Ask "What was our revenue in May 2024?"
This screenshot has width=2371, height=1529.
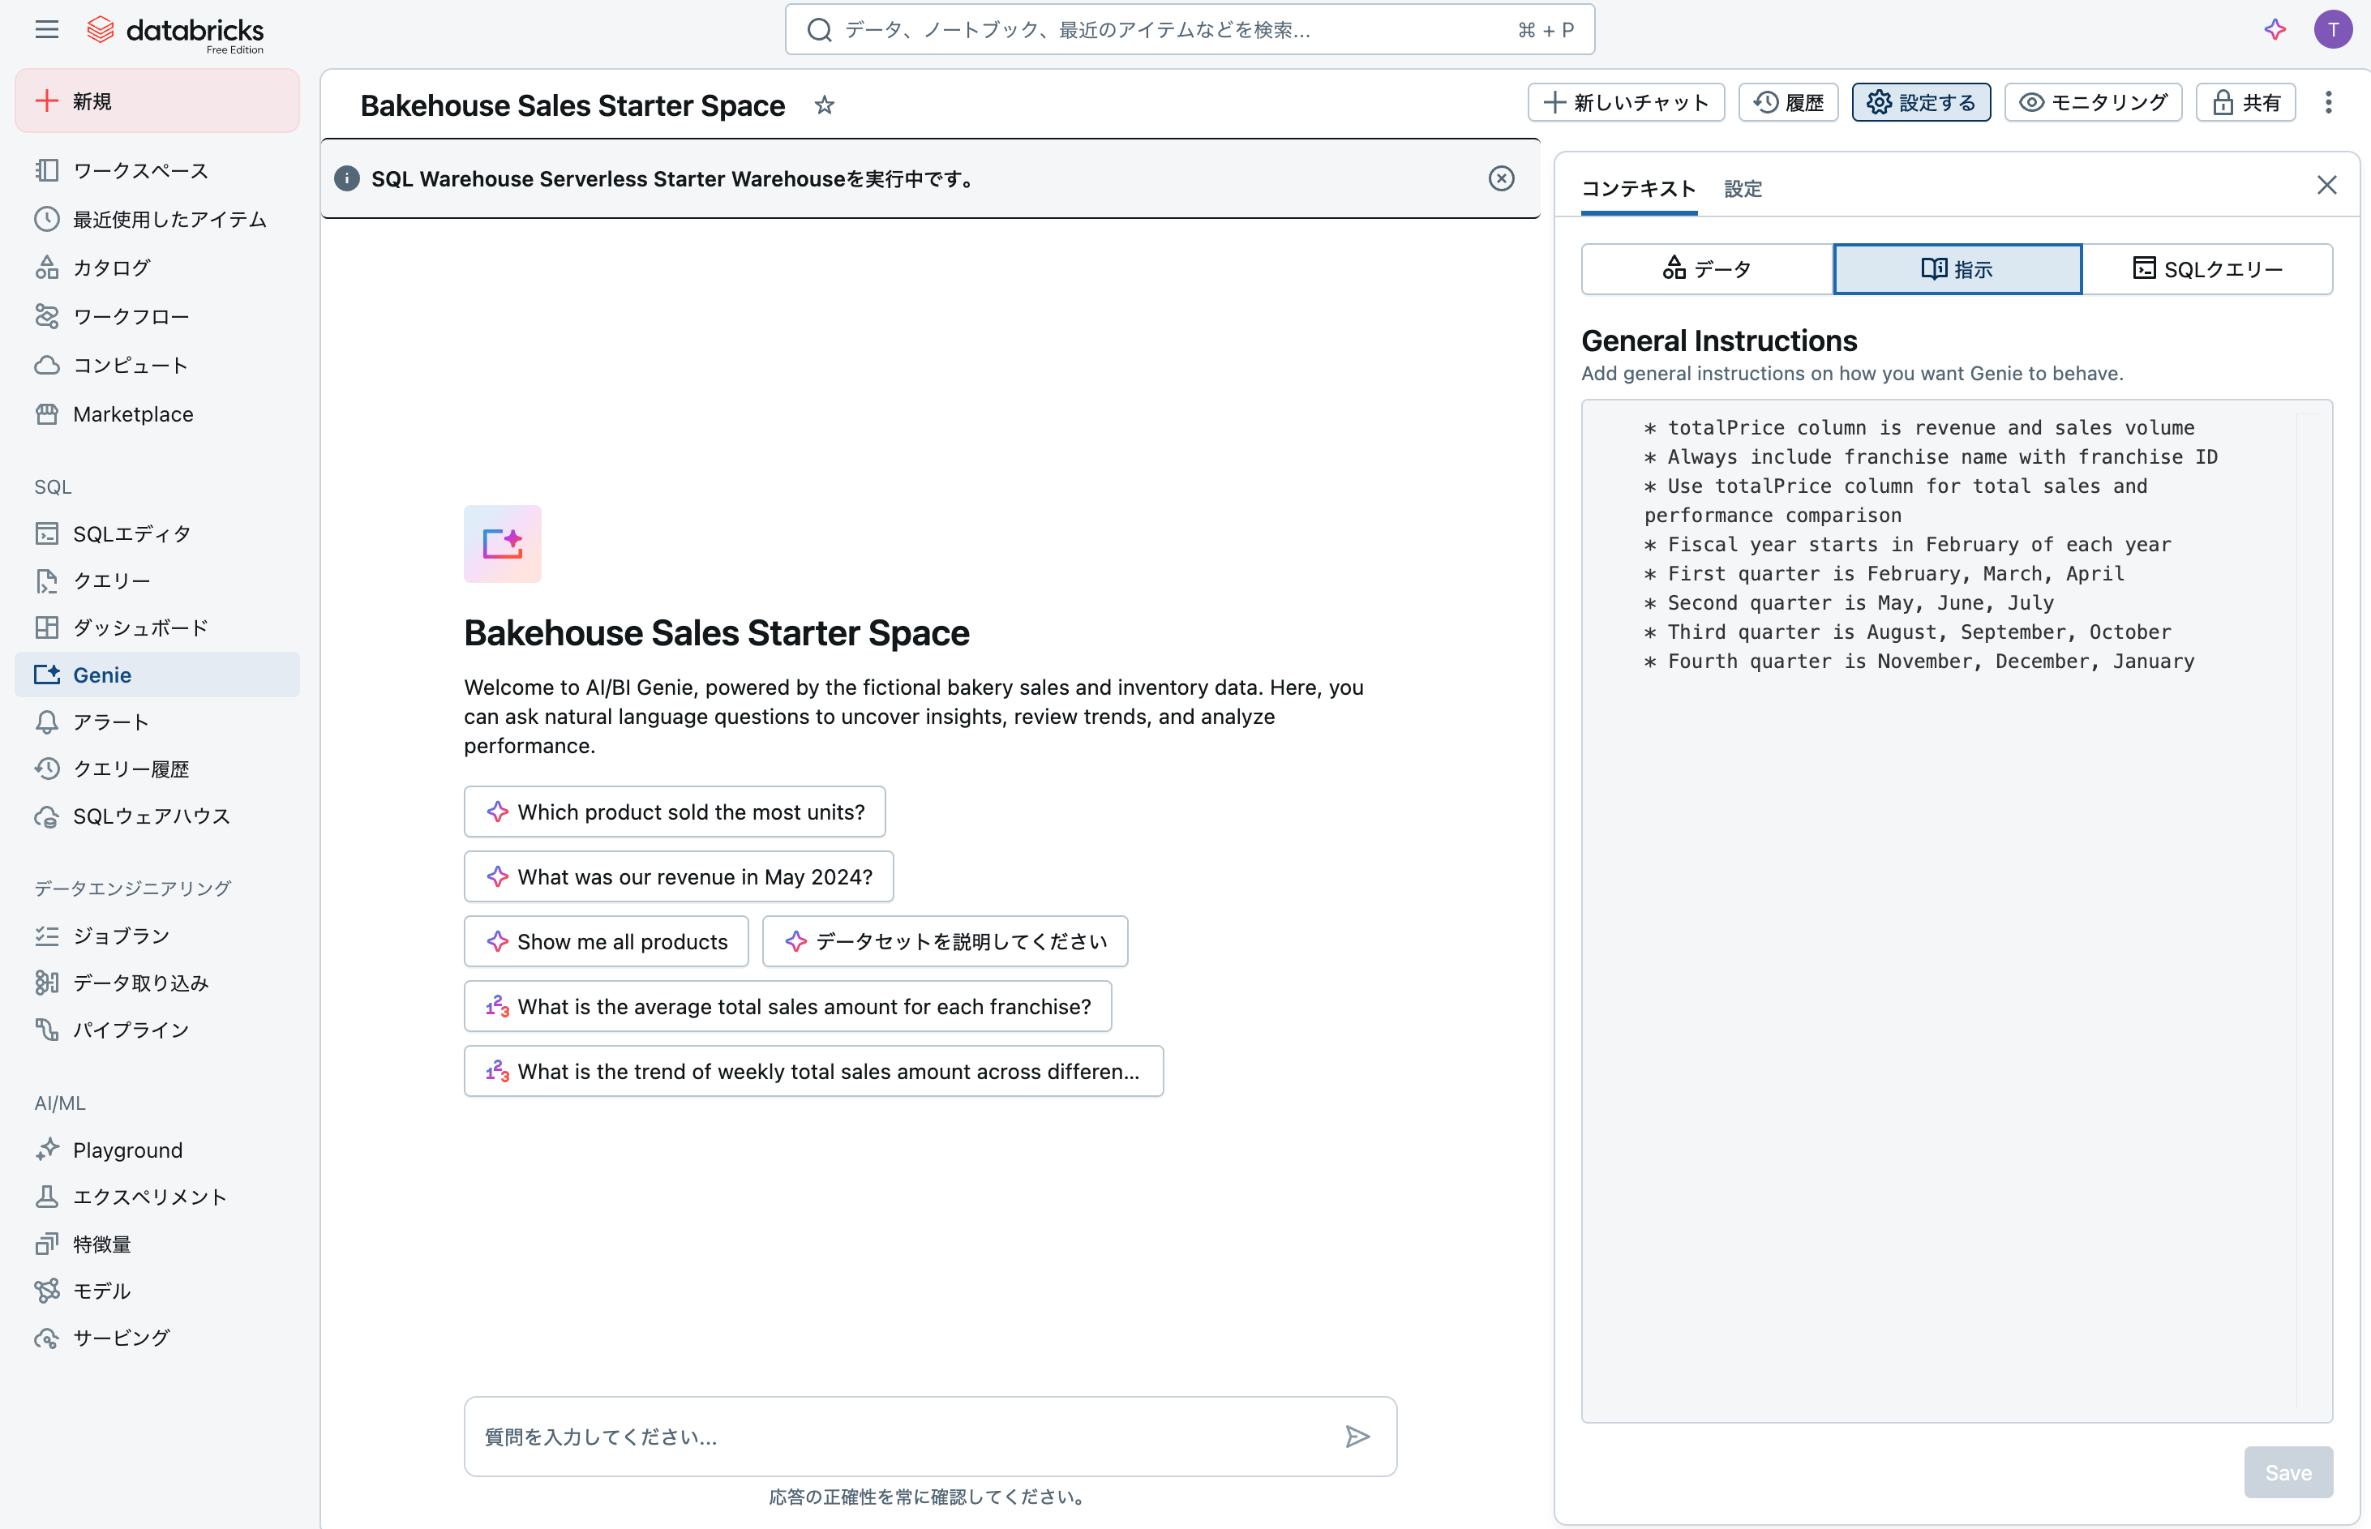678,876
